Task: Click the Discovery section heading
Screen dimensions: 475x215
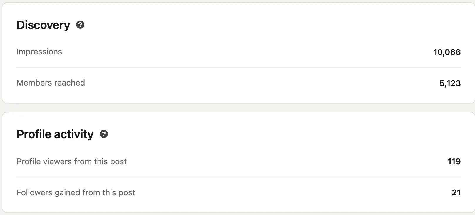Action: click(43, 25)
